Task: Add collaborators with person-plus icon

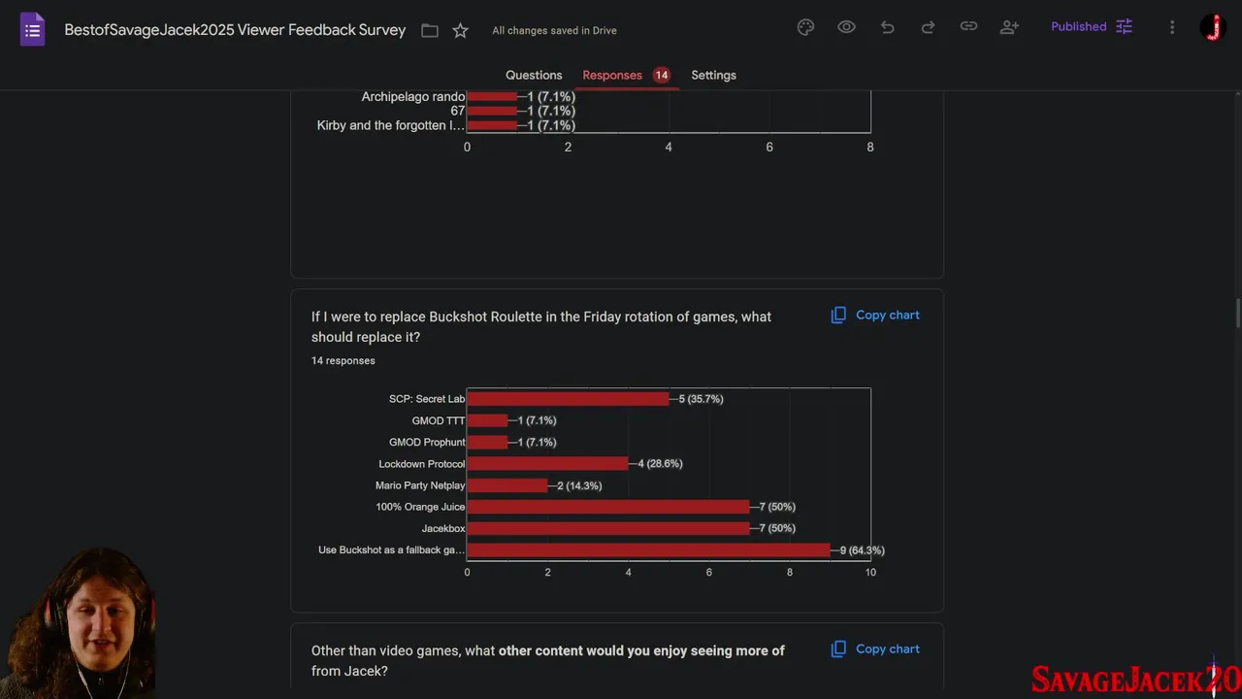Action: (x=1009, y=27)
